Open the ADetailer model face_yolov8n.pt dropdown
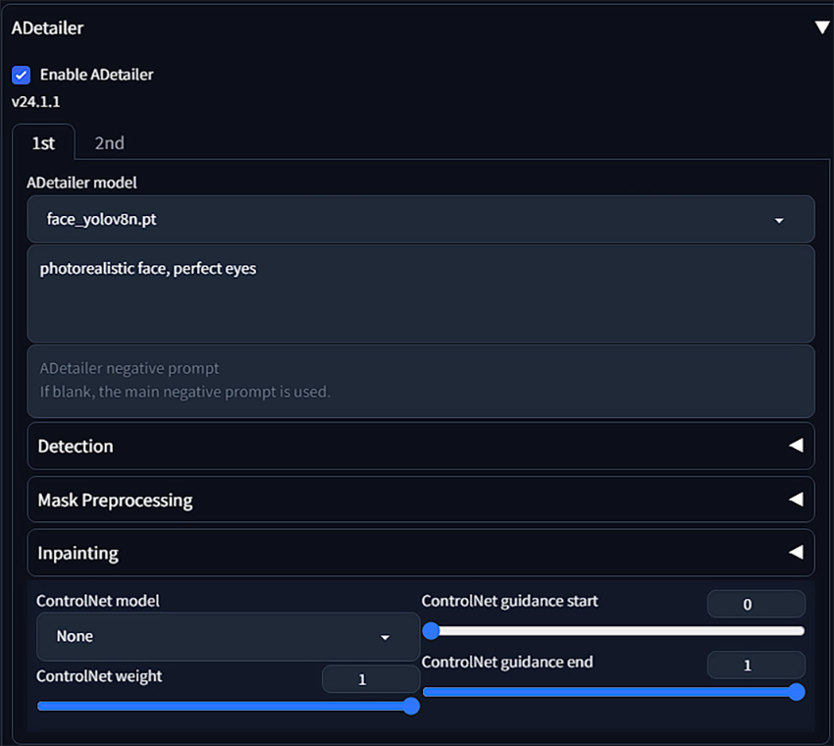Image resolution: width=834 pixels, height=746 pixels. point(421,219)
